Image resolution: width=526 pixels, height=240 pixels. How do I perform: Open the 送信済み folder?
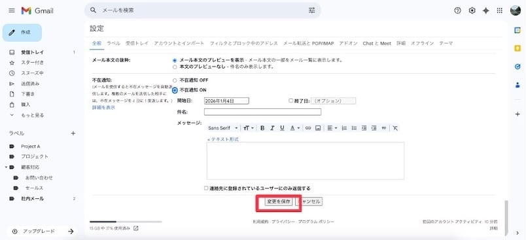[30, 83]
